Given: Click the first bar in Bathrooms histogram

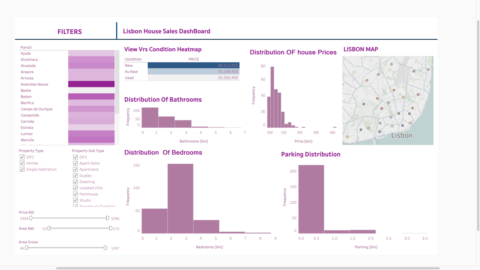Looking at the screenshot, I should [150, 117].
